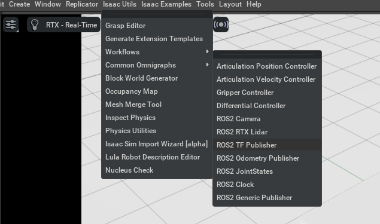
Task: Select Inspect Physics entry
Action: (157, 118)
